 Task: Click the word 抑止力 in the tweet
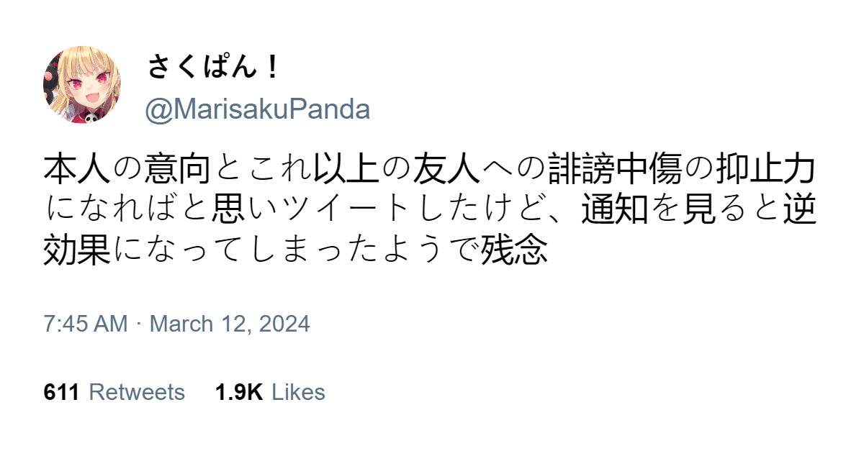tap(767, 170)
